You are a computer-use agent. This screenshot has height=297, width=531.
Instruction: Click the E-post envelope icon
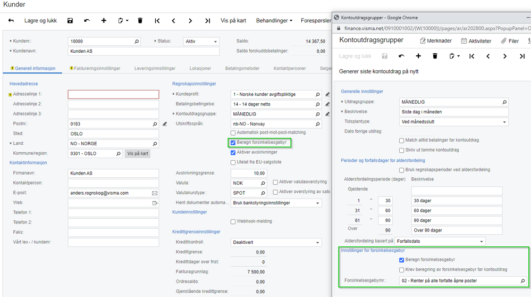click(155, 193)
